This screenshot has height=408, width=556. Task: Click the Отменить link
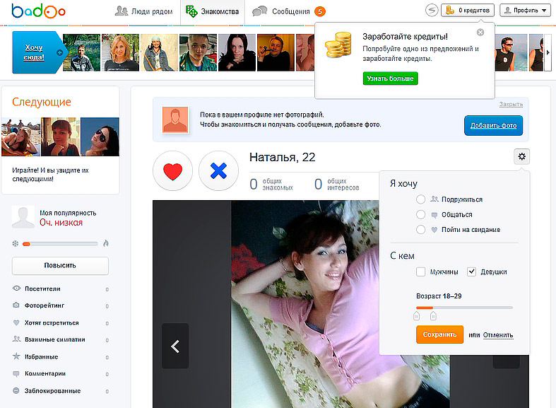coord(498,335)
